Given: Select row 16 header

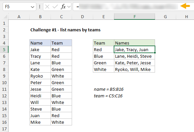Looking at the screenshot, I should [4, 122].
